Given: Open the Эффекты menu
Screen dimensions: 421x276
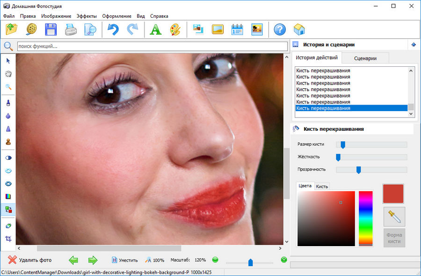Looking at the screenshot, I should (x=87, y=16).
